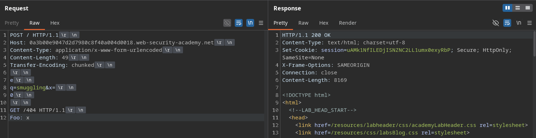
Task: Select combined tabbed layout icon
Action: pyautogui.click(x=528, y=8)
